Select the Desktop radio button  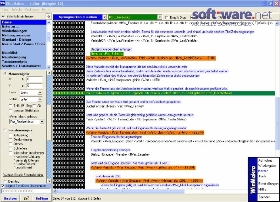click(5, 181)
